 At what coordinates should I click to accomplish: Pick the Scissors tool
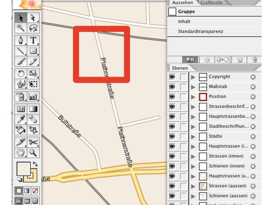33,142
